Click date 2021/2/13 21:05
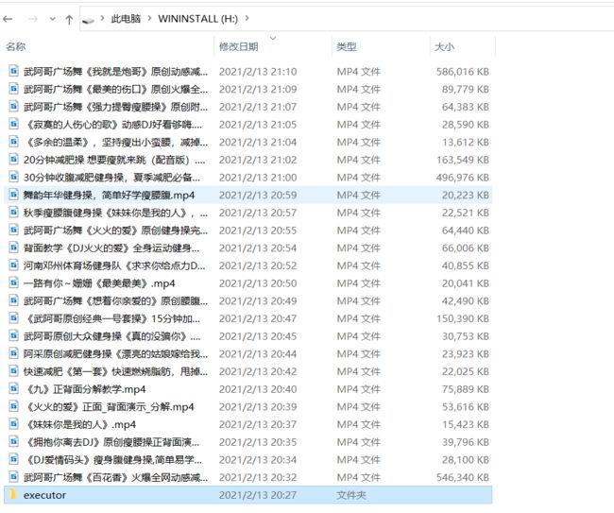This screenshot has width=614, height=513. click(x=258, y=125)
